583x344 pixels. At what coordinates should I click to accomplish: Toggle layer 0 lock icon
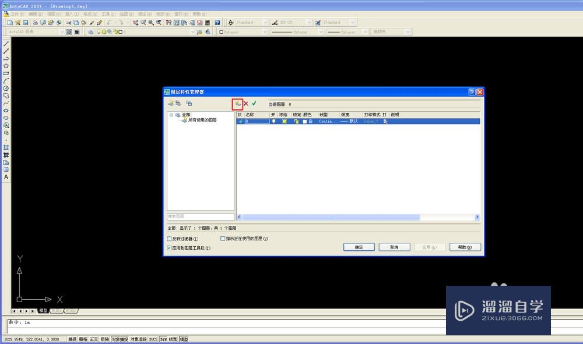296,121
